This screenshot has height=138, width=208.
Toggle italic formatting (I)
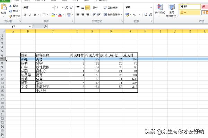click(30, 14)
